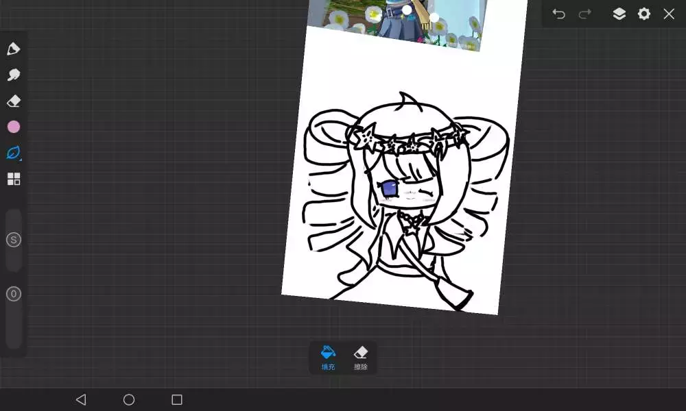This screenshot has width=686, height=411.
Task: Click the blue eye in the drawing
Action: click(x=389, y=187)
